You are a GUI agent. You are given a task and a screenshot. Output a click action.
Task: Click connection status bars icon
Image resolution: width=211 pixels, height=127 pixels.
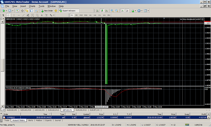click(187, 125)
